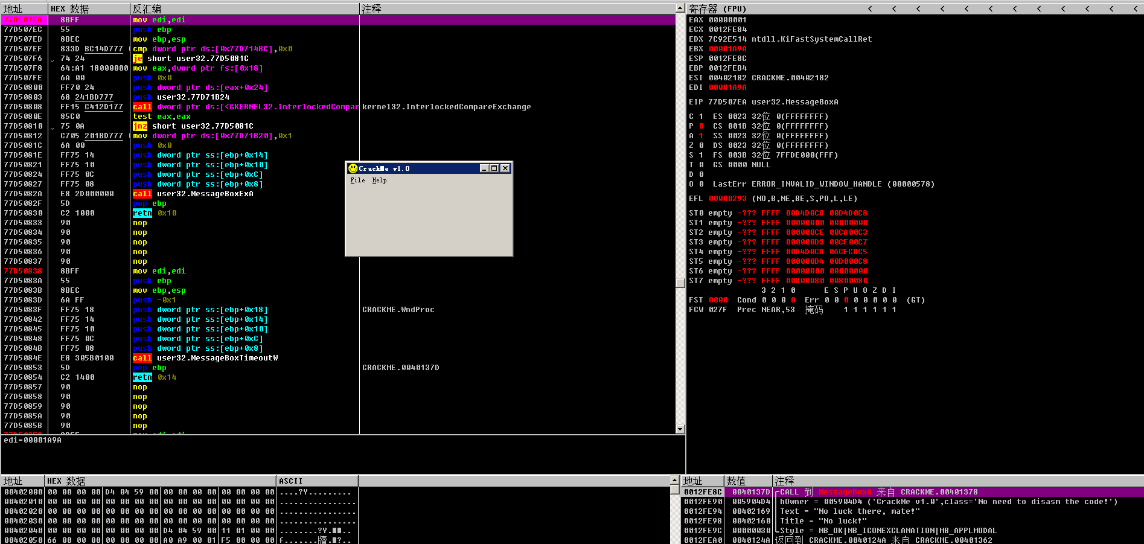Click the ASCII column header in dump pane
The height and width of the screenshot is (544, 1144).
click(x=317, y=481)
